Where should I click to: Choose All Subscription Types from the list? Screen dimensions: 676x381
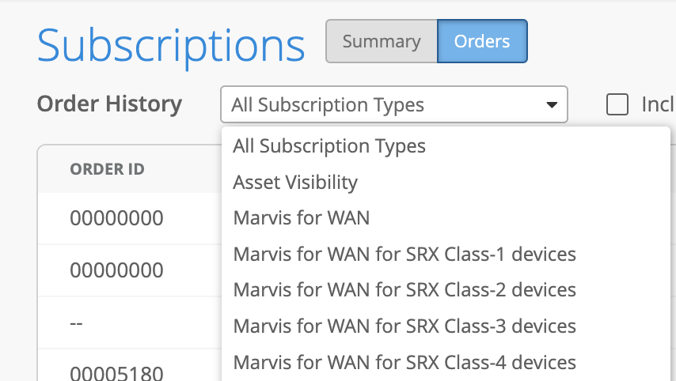(329, 146)
